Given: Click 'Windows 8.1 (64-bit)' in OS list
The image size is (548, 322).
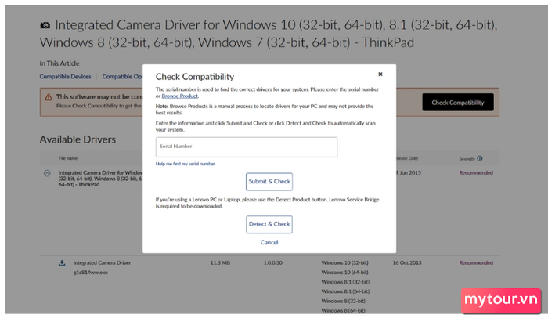Looking at the screenshot, I should [x=345, y=291].
